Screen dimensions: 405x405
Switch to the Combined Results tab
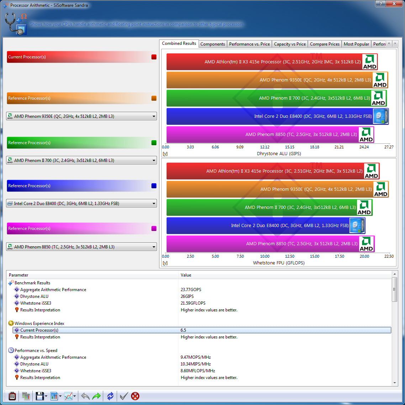tap(179, 43)
